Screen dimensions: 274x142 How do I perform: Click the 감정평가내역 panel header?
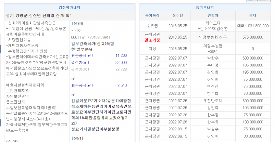click(69, 8)
